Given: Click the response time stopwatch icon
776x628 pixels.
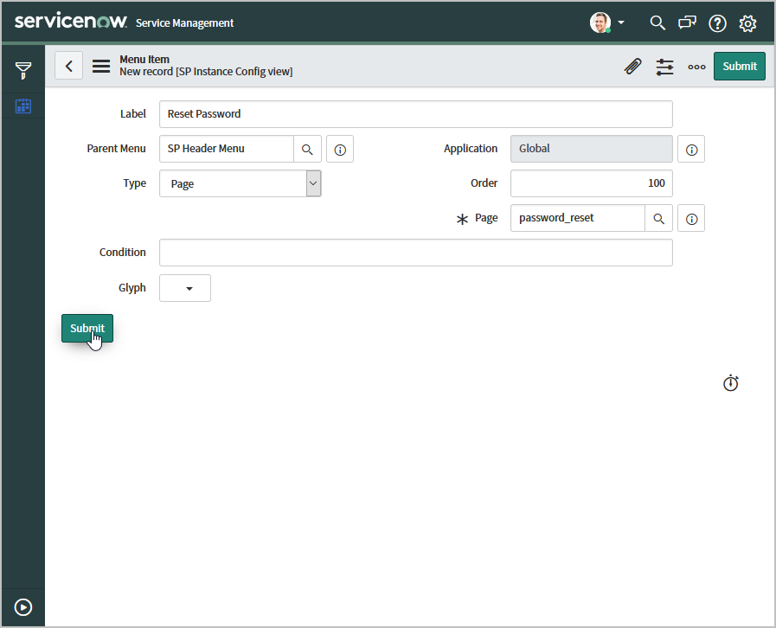Looking at the screenshot, I should point(731,382).
